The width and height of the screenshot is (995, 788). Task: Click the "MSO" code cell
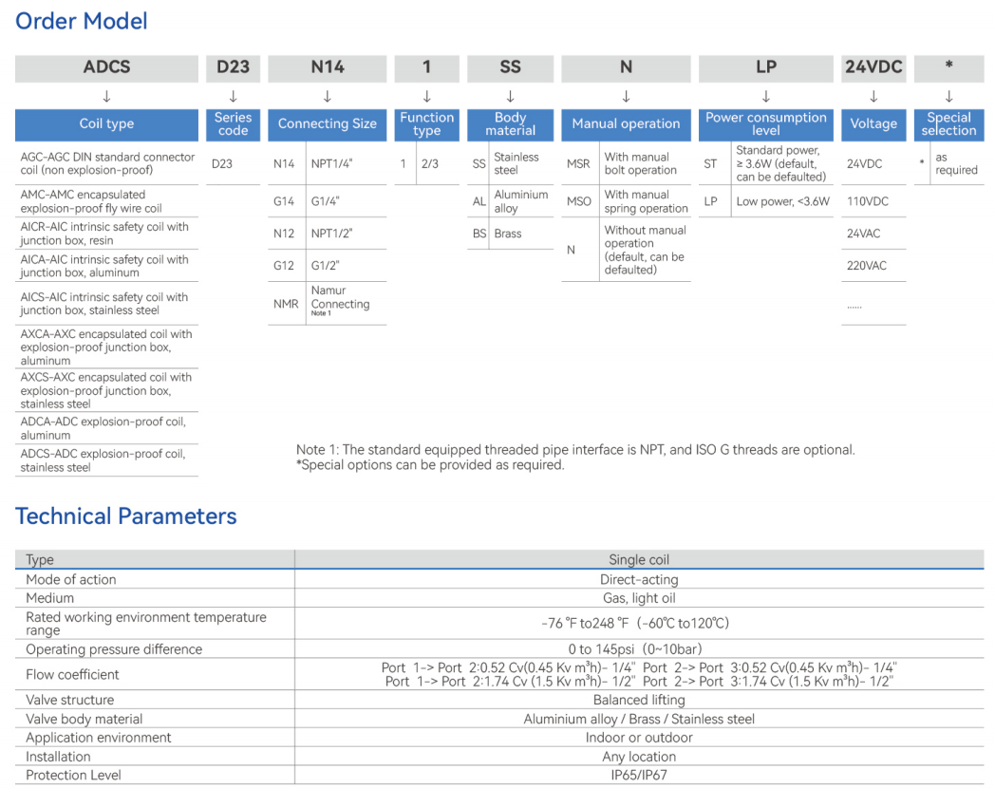(x=579, y=202)
